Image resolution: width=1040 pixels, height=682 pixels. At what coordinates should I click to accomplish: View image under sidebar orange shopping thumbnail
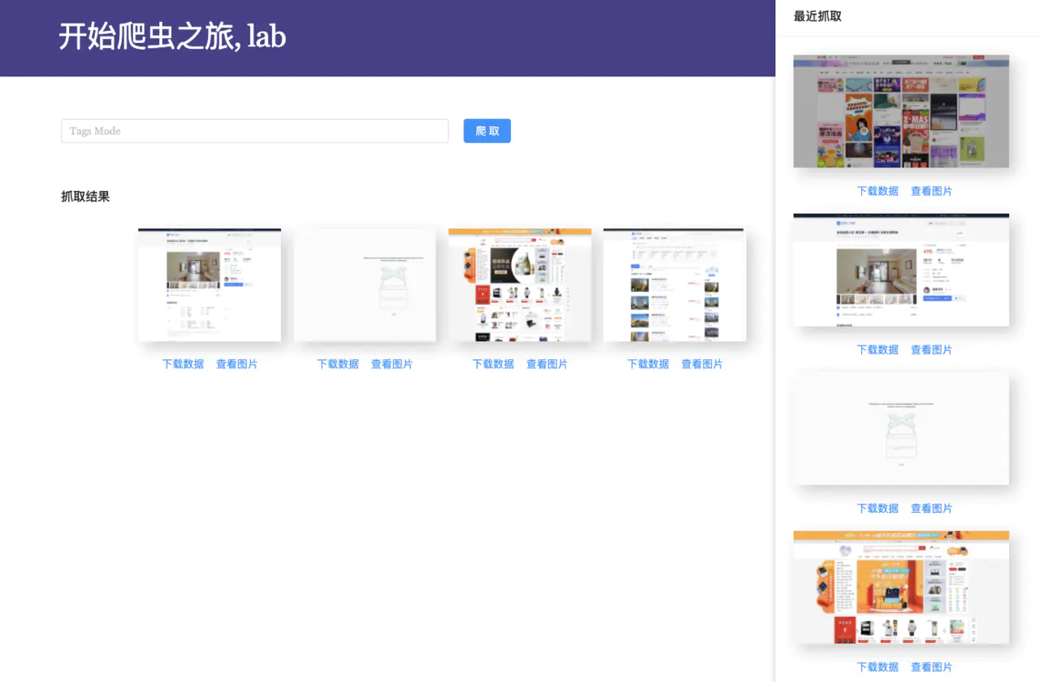tap(931, 667)
